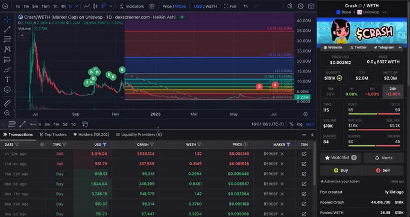Open the Fibonacci retracement tools
This screenshot has width=410, height=217.
coord(7,39)
